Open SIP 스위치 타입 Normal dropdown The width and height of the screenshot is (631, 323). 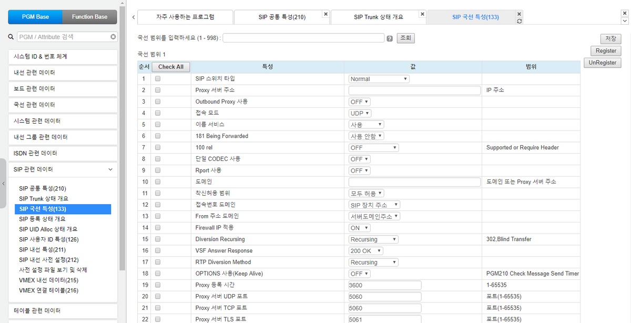379,79
